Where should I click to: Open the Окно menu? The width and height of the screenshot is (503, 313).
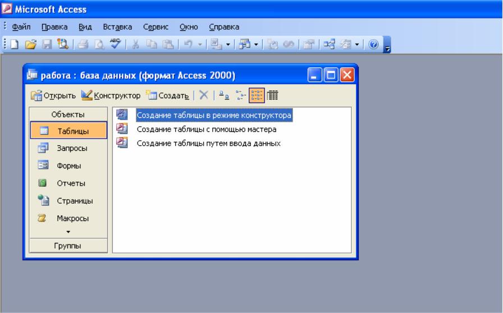click(x=189, y=27)
